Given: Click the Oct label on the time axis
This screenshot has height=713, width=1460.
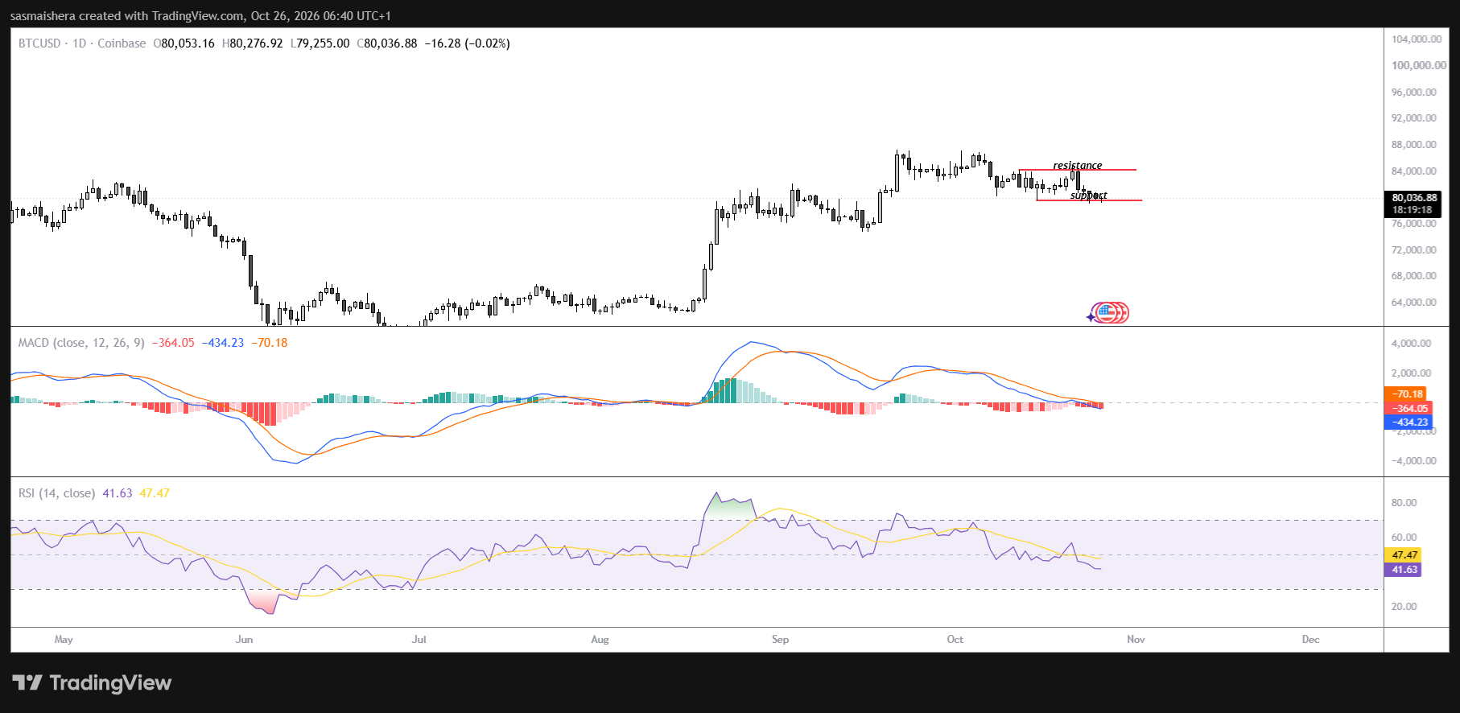Looking at the screenshot, I should [x=955, y=640].
